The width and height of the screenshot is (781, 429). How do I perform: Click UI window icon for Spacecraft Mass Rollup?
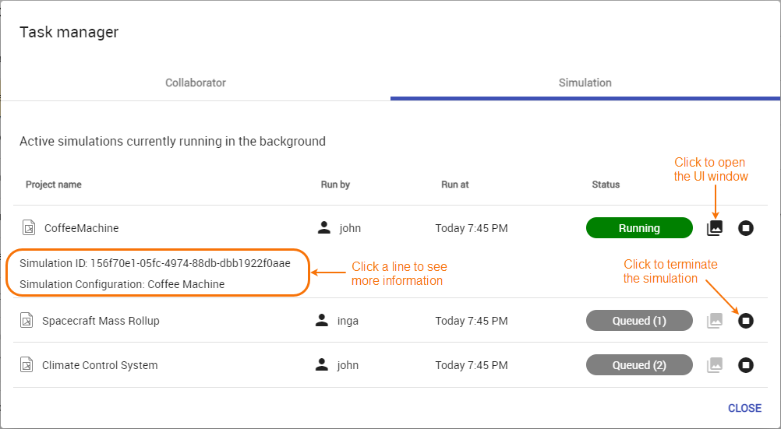715,320
